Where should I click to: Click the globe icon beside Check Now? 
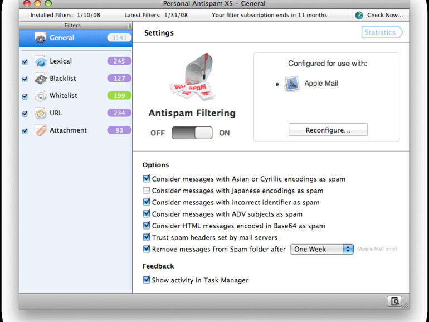[359, 16]
